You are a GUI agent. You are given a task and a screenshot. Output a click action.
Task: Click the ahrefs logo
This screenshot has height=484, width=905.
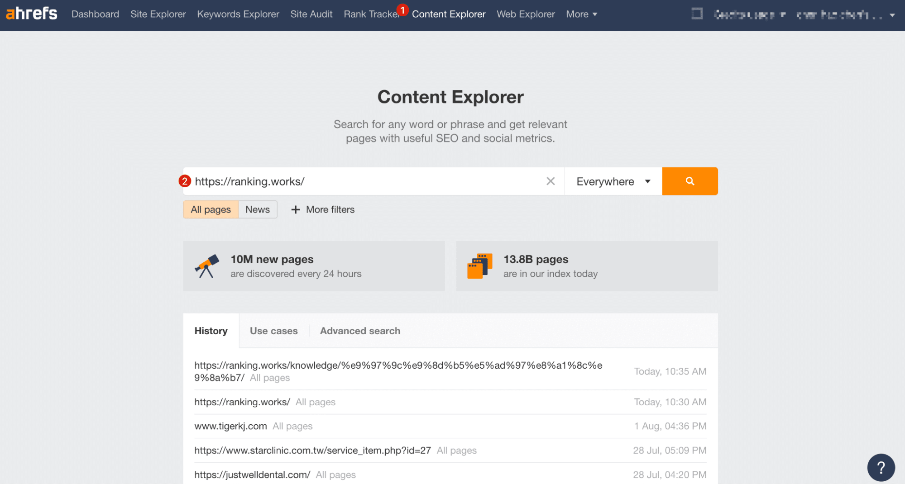tap(31, 14)
